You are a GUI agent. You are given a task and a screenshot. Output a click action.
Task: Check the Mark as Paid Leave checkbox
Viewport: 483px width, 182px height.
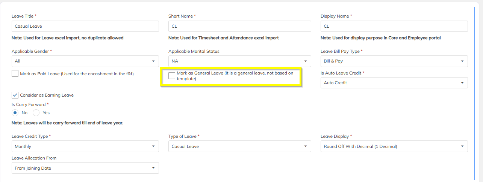click(15, 74)
